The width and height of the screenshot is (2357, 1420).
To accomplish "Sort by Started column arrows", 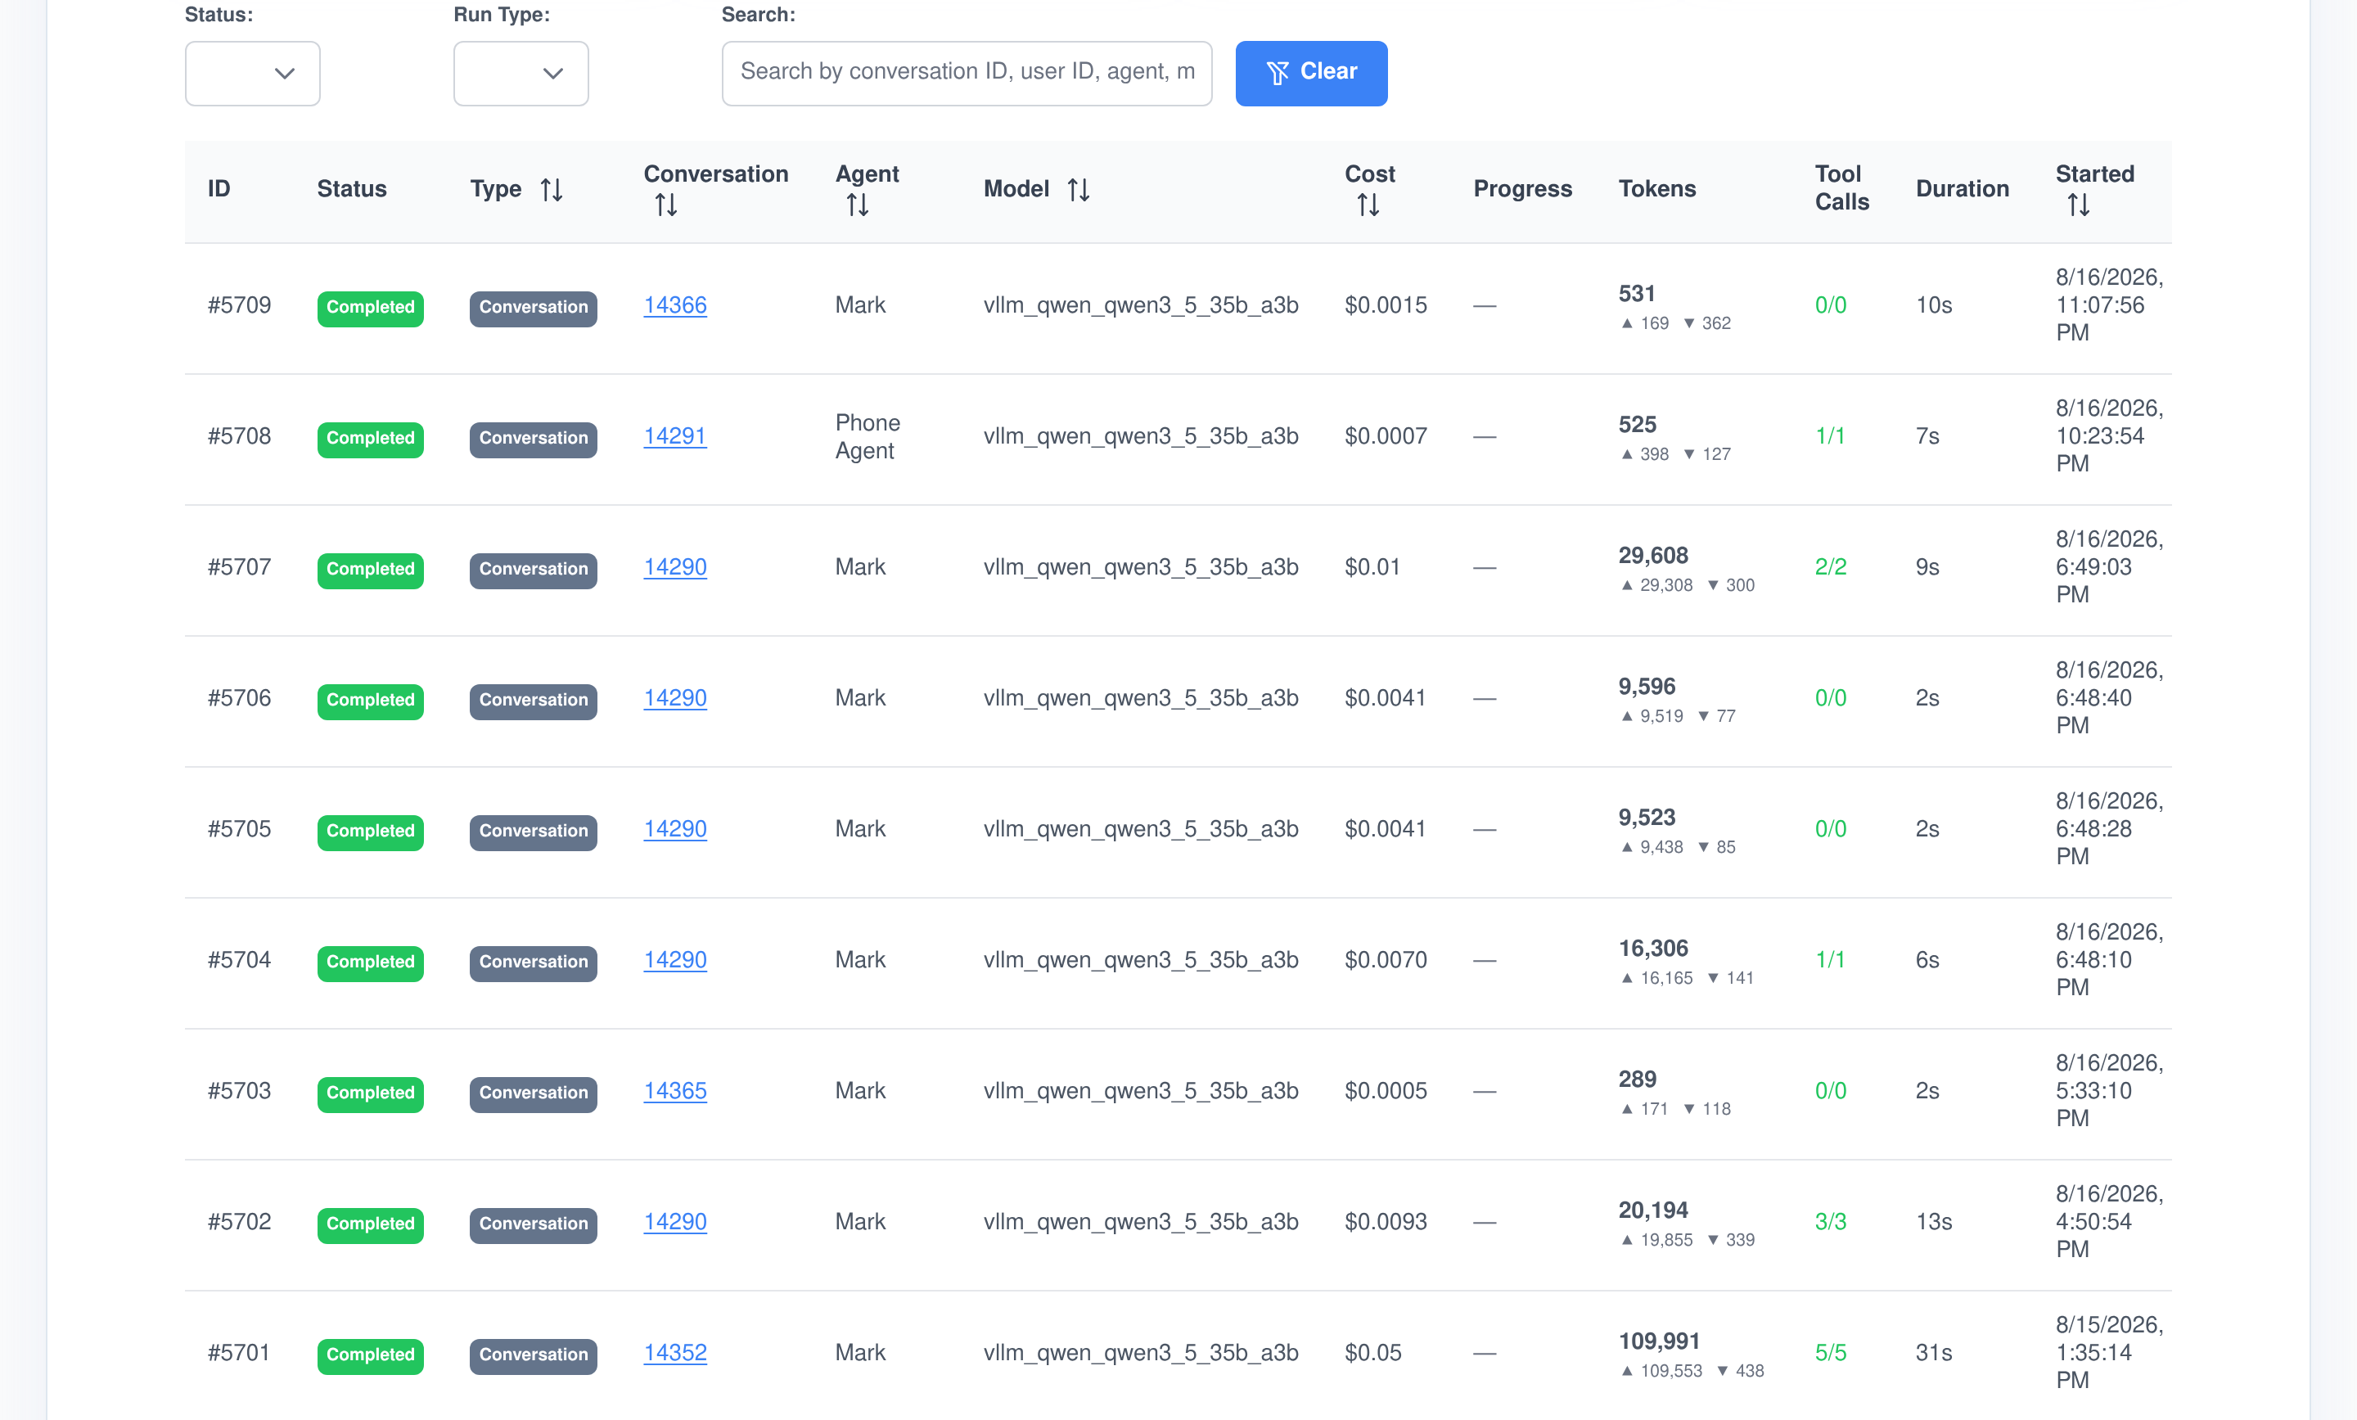I will coord(2078,205).
